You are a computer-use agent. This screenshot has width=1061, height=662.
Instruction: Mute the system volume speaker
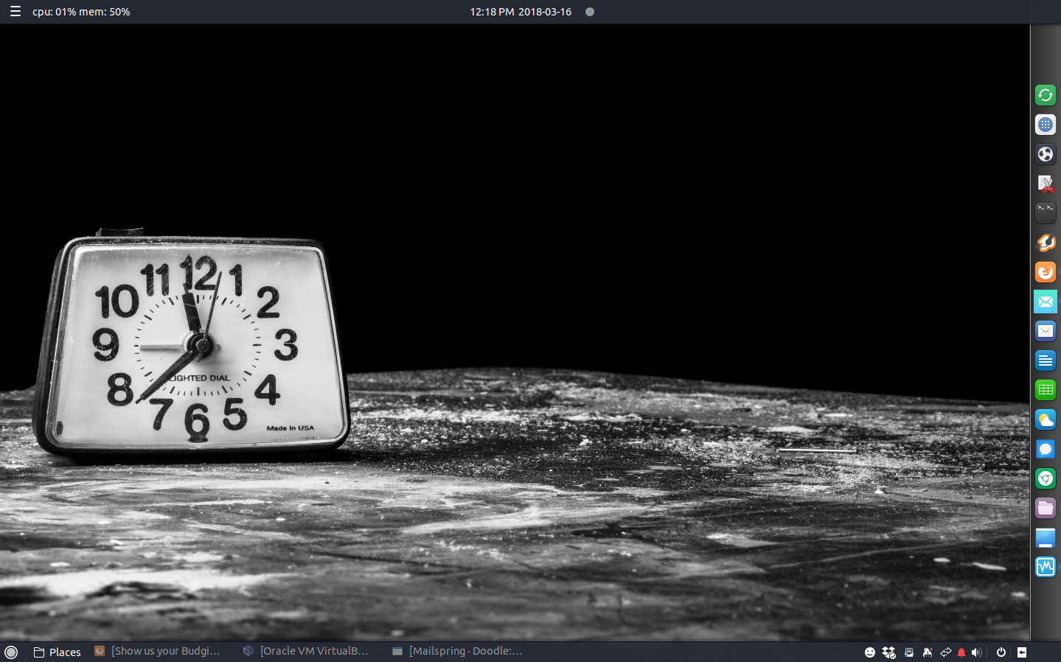click(x=977, y=652)
